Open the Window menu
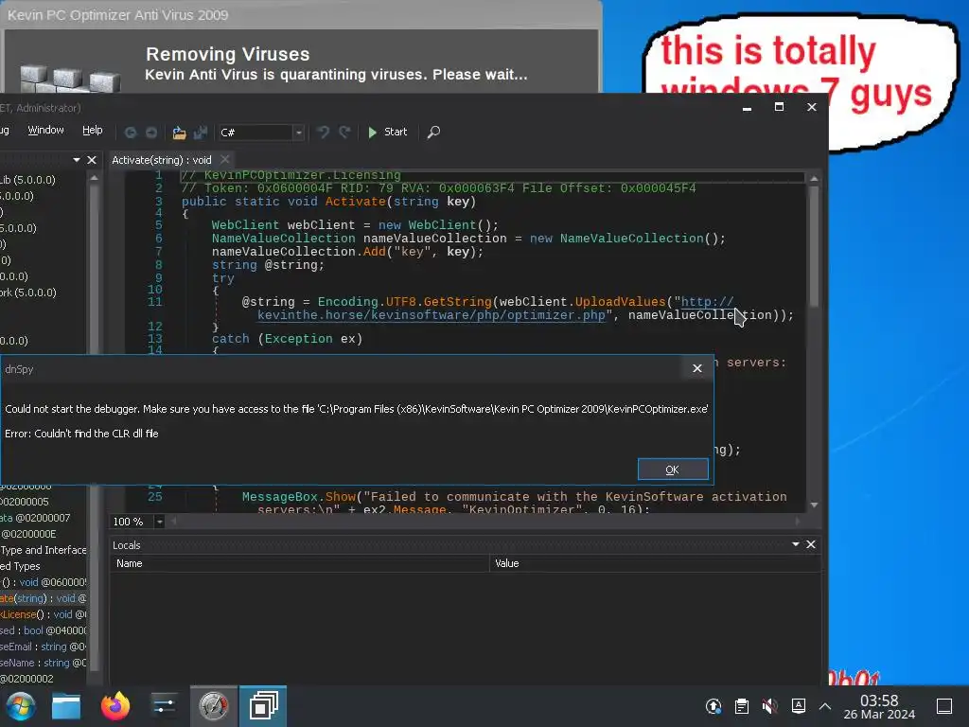This screenshot has width=969, height=727. (45, 130)
